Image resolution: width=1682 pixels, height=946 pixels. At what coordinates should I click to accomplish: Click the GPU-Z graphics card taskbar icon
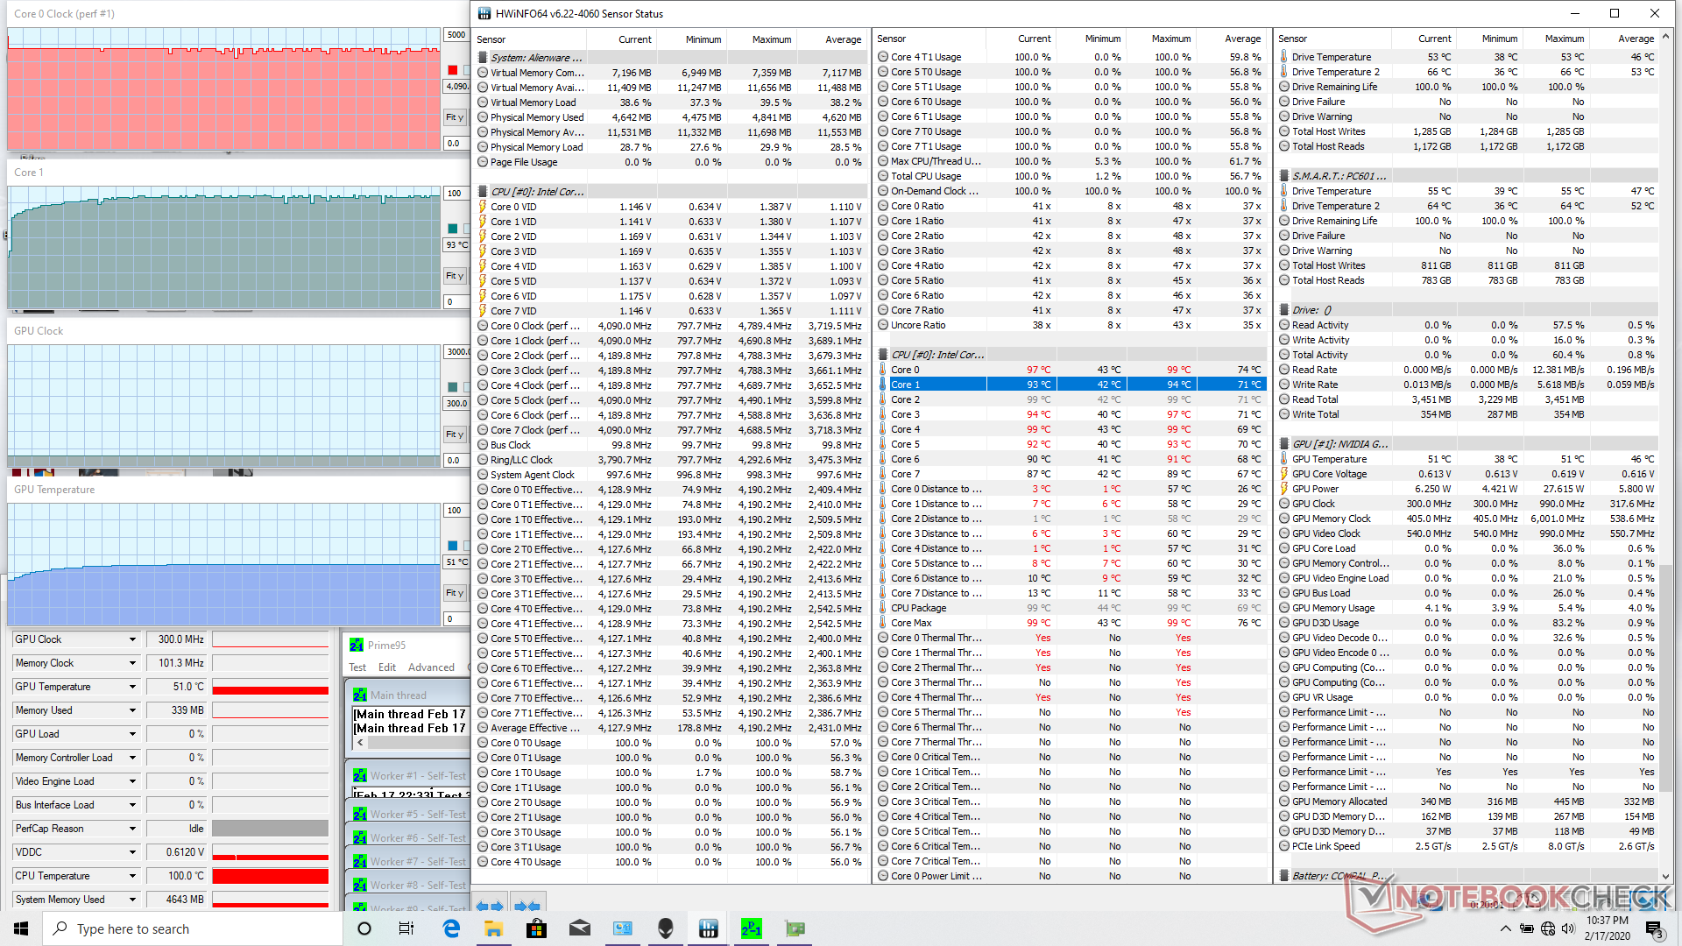(795, 928)
